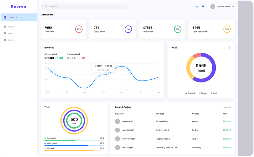Click Dedrick Marks profile avatar

point(213,7)
